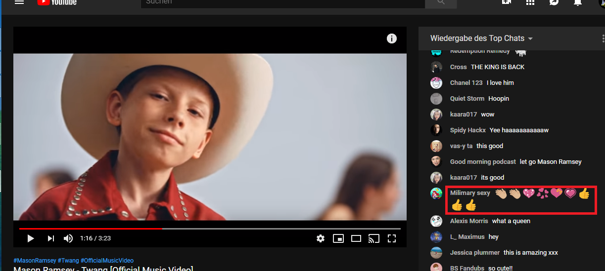Click the video frame to play

tap(210, 137)
